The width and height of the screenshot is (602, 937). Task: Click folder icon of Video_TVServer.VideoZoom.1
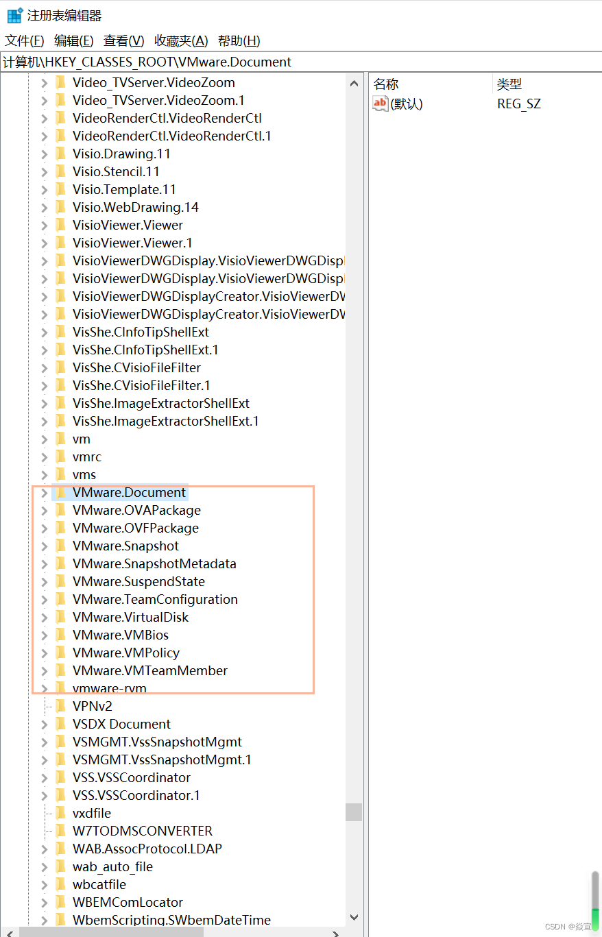tap(60, 101)
